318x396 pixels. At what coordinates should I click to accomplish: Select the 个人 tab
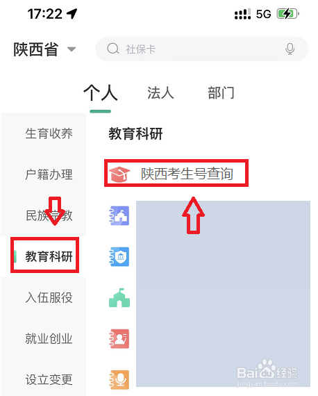[x=101, y=93]
